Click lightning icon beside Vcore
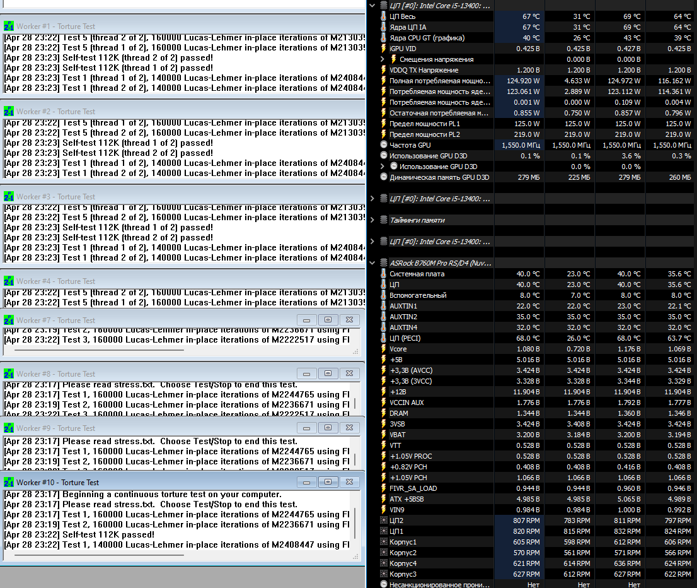This screenshot has width=697, height=588. coord(384,349)
